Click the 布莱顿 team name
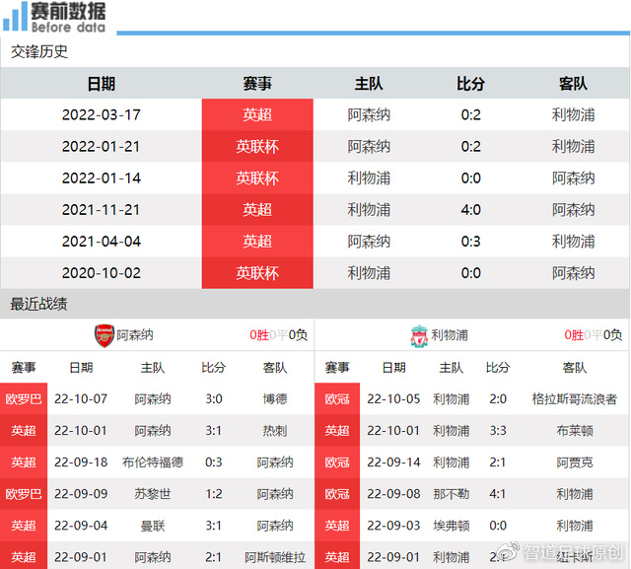 coord(574,431)
